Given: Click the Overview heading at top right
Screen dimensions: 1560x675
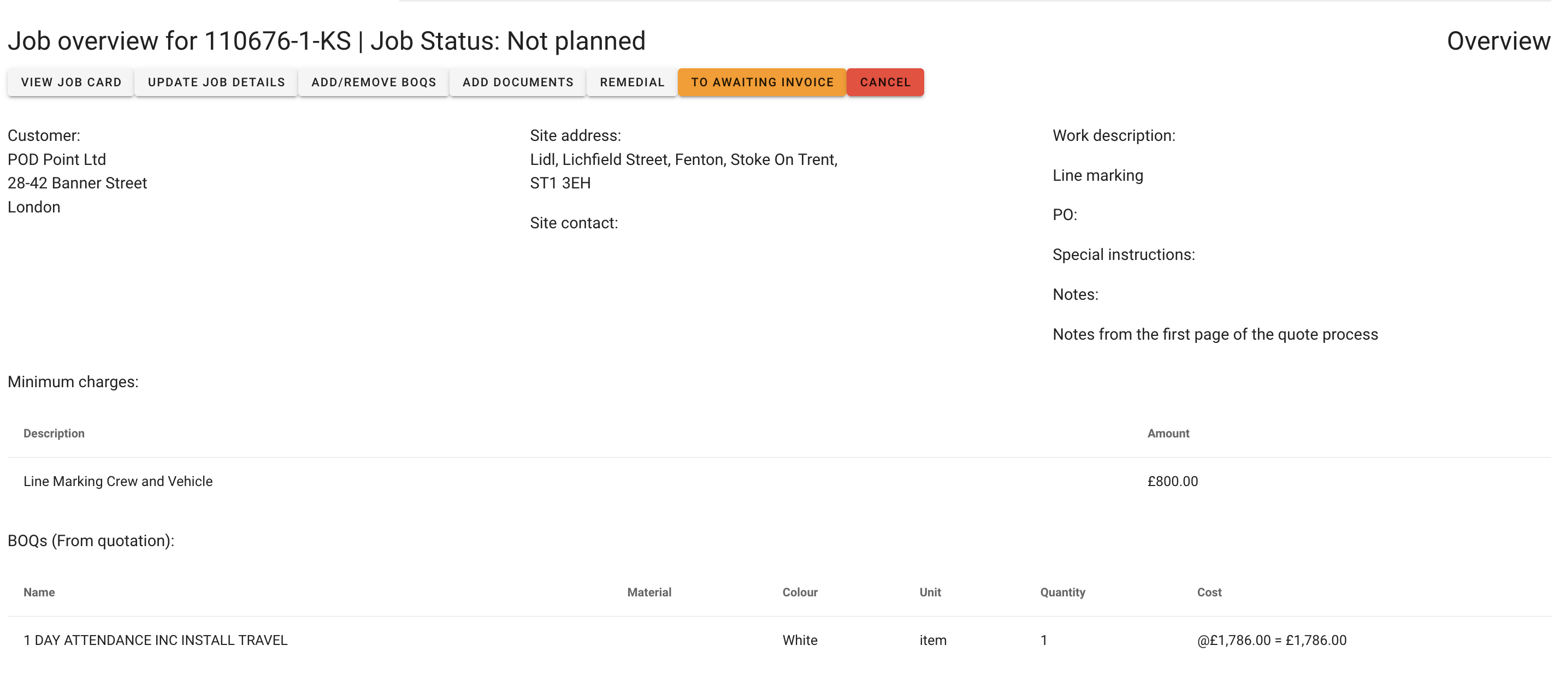Looking at the screenshot, I should (1498, 41).
